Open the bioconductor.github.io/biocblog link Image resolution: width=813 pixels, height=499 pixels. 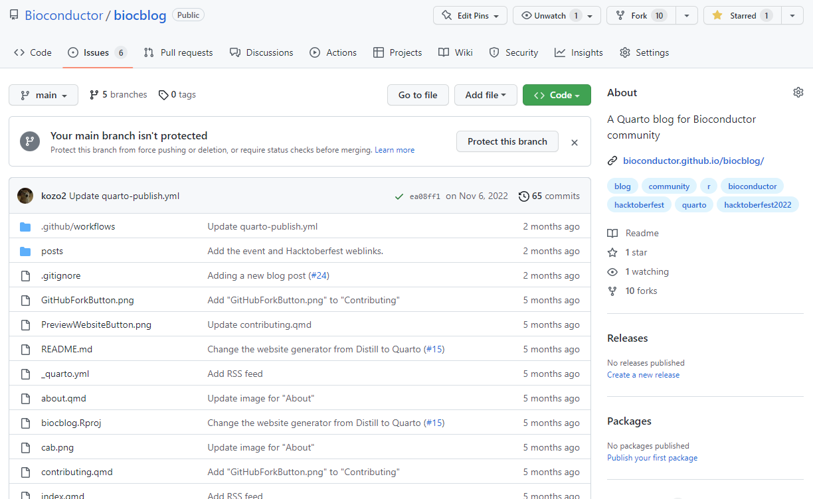pyautogui.click(x=693, y=161)
